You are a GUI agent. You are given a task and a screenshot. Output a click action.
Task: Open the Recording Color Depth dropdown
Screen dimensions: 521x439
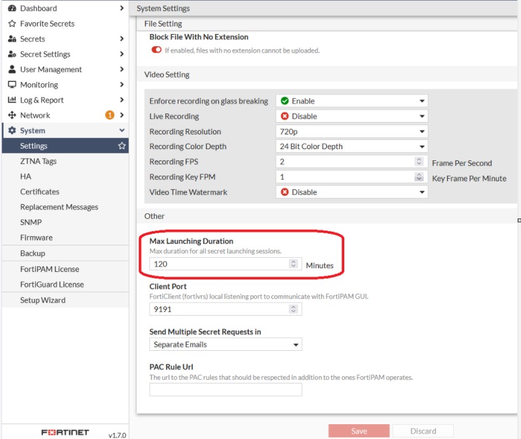click(352, 146)
